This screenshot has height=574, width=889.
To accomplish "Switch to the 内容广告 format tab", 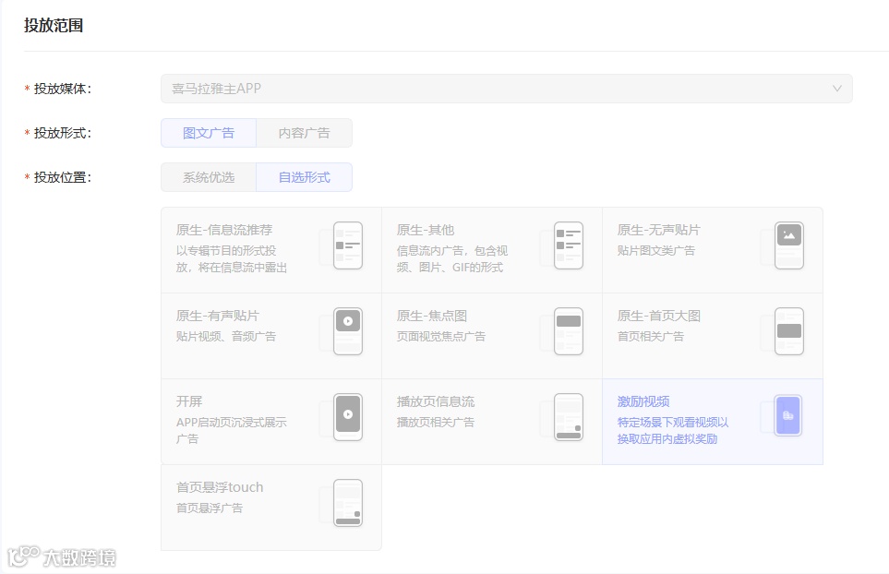I will click(304, 133).
